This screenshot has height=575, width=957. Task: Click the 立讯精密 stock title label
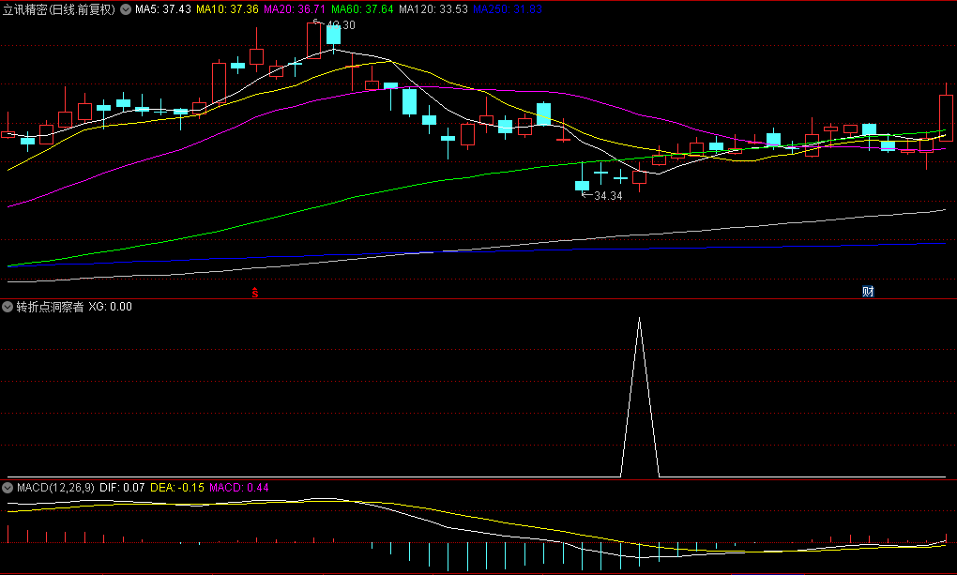pos(58,9)
